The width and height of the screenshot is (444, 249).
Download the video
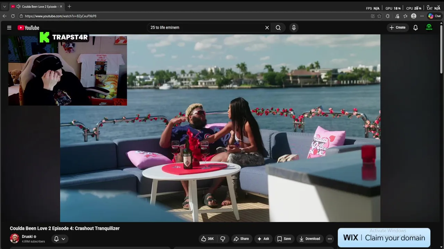pyautogui.click(x=309, y=239)
